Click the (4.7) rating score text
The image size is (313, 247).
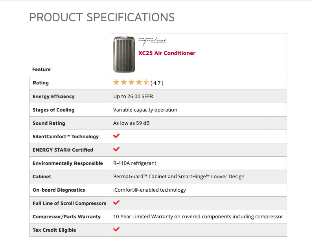pos(157,83)
